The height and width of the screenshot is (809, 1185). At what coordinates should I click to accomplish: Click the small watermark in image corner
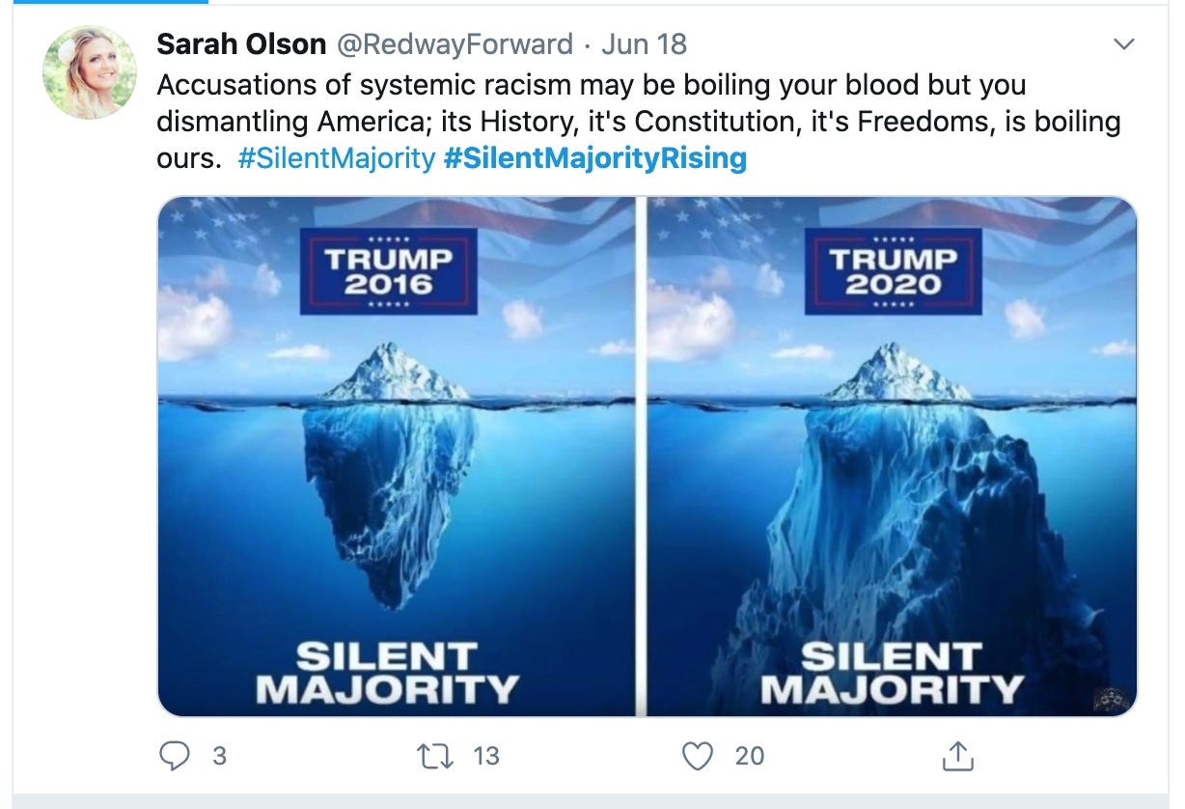(x=1111, y=698)
